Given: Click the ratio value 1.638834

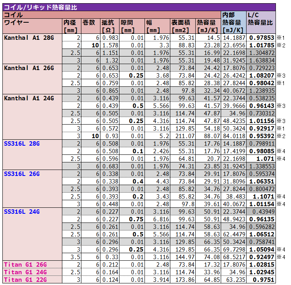Looking at the screenshot, I should pyautogui.click(x=261, y=61).
